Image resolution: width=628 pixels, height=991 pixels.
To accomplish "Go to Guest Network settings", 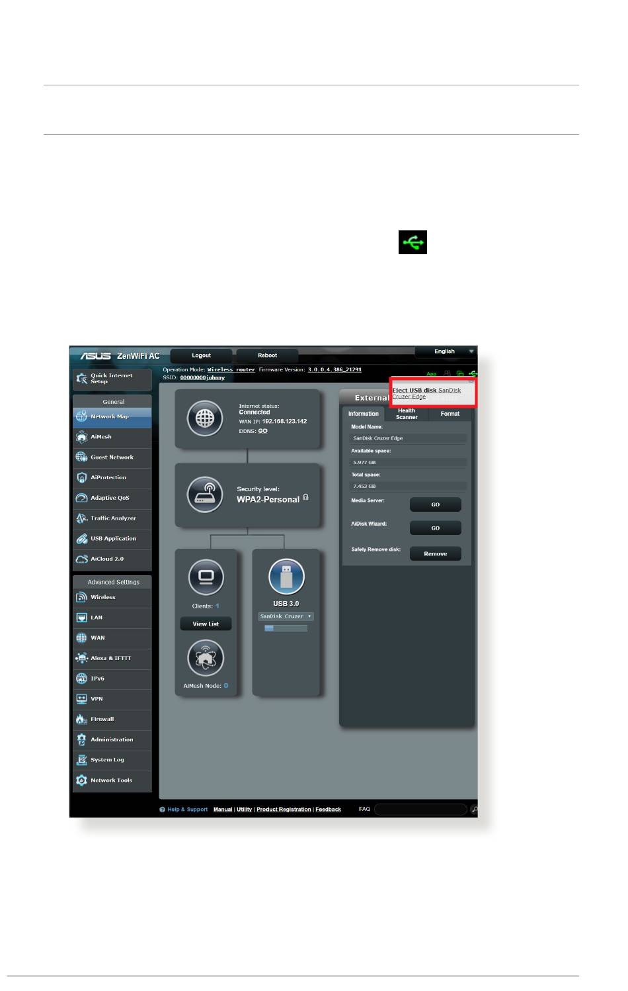I will tap(112, 457).
